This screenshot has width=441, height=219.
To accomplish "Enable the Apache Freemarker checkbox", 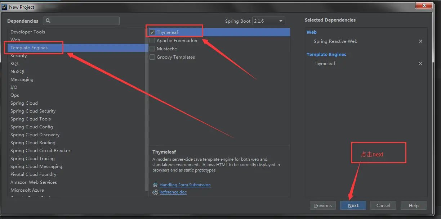I will coord(152,41).
